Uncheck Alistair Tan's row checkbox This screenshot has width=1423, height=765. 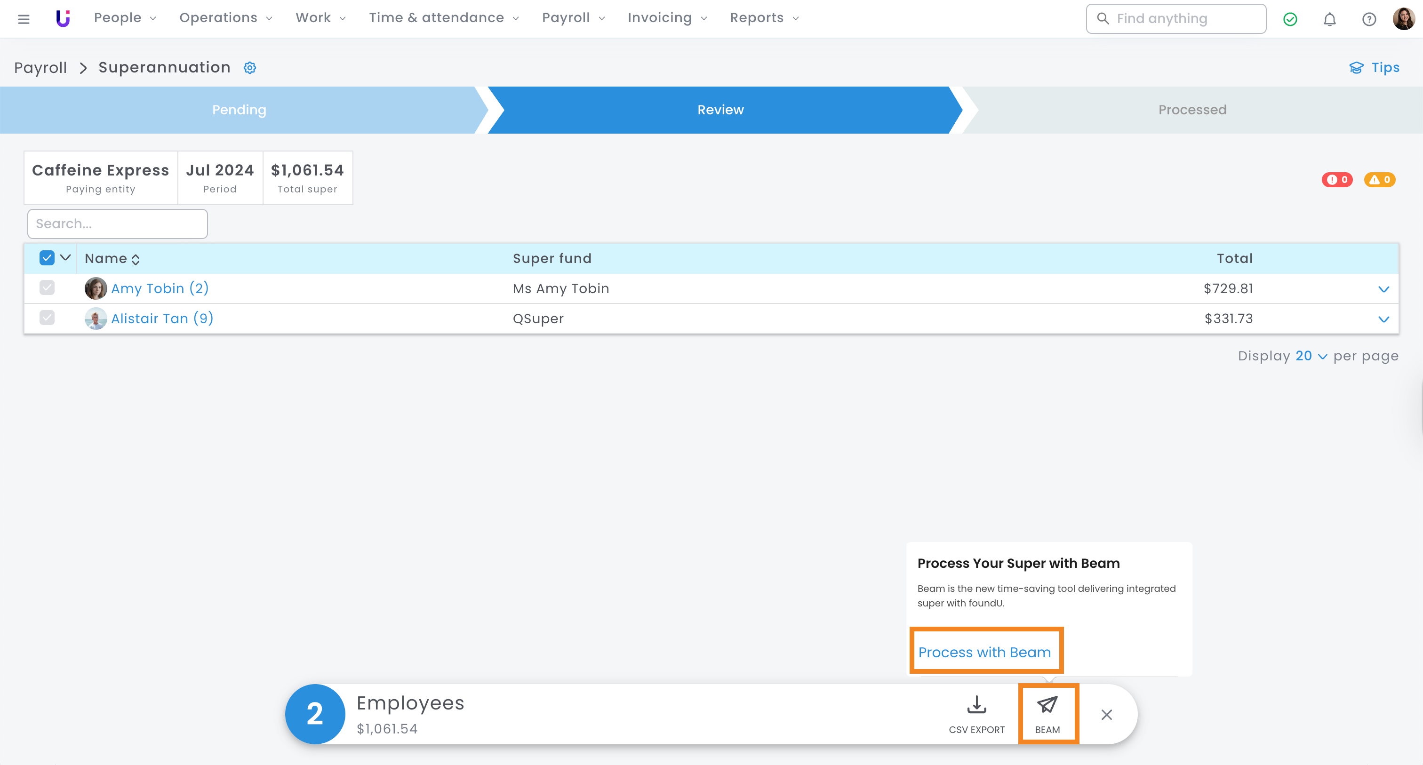47,318
